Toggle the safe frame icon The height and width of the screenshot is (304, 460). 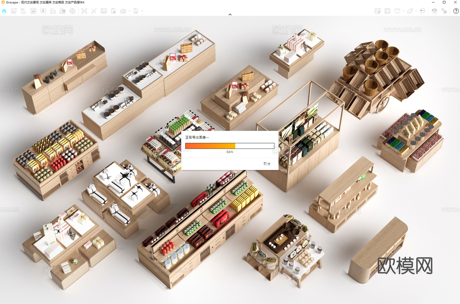click(387, 11)
